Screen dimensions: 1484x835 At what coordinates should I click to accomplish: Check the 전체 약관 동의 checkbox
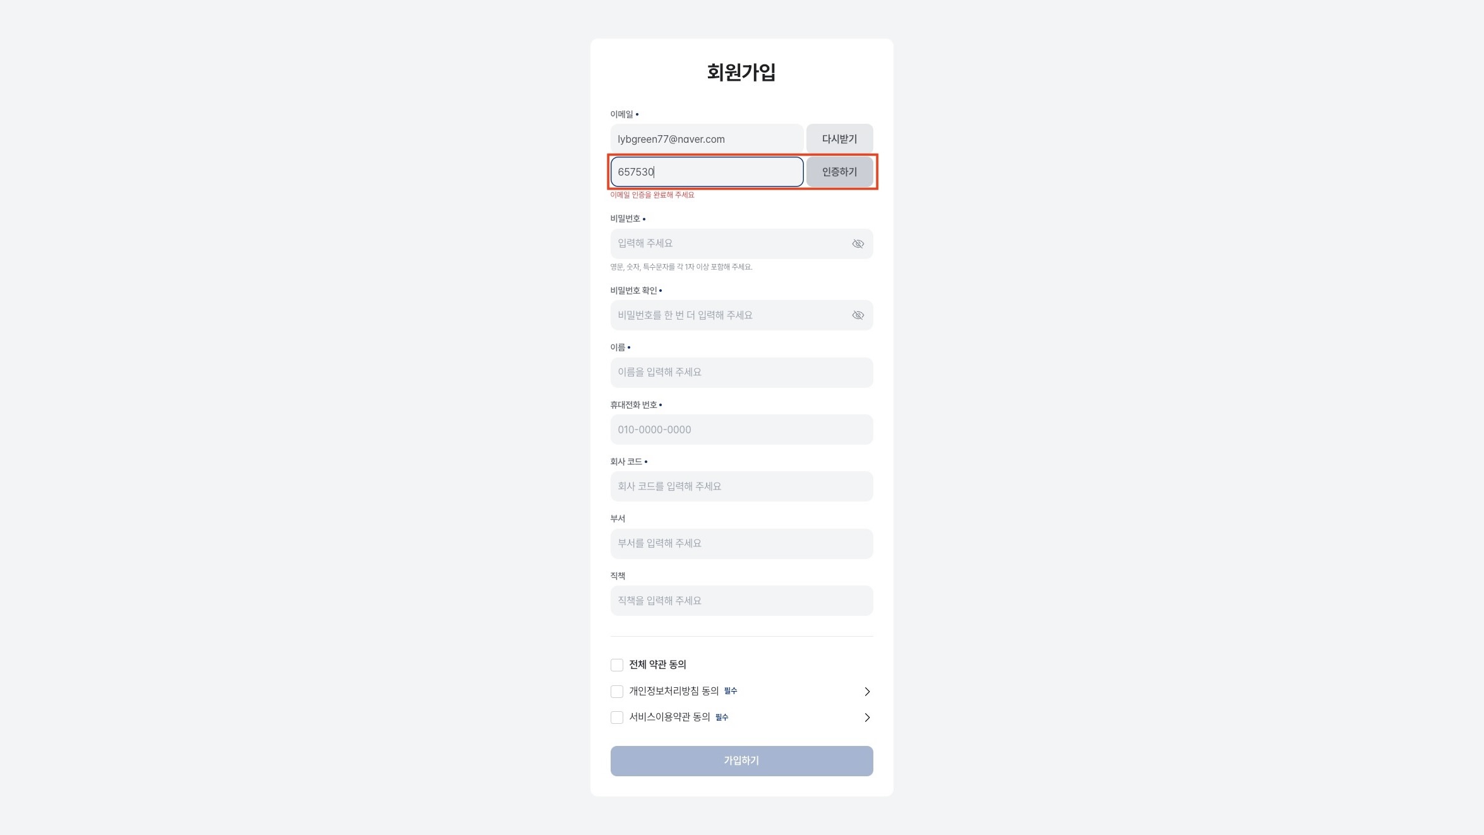coord(617,665)
